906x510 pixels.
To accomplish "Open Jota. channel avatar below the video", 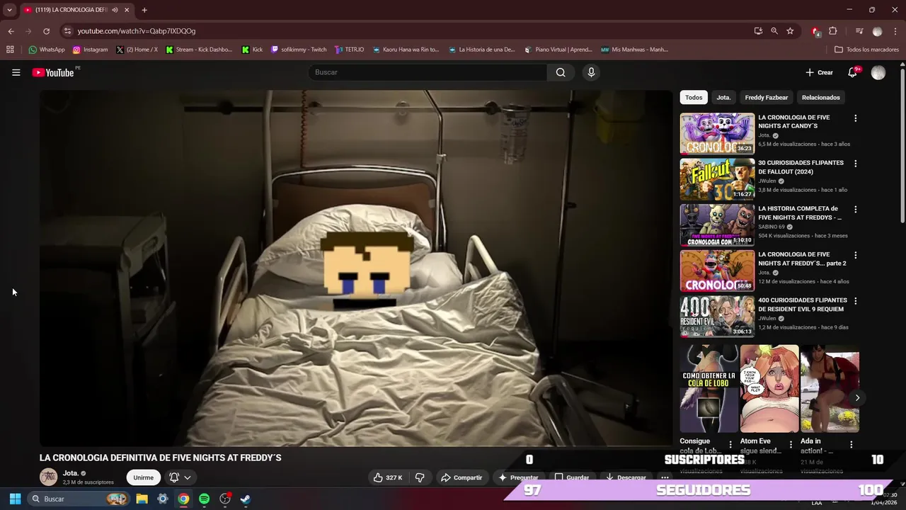I will pyautogui.click(x=49, y=477).
